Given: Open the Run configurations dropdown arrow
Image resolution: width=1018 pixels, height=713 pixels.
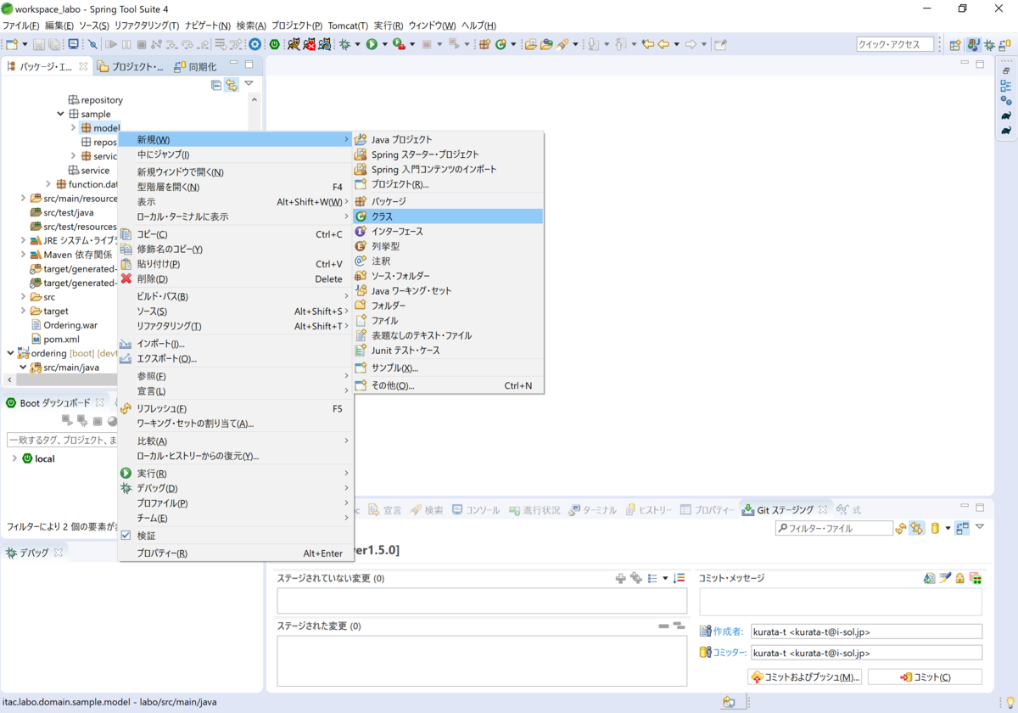Looking at the screenshot, I should [x=384, y=43].
